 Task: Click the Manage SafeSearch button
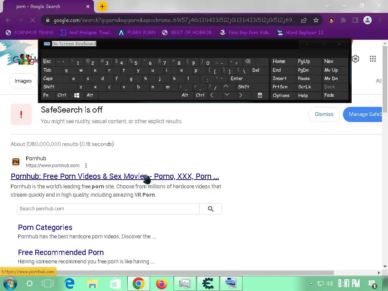(x=363, y=114)
